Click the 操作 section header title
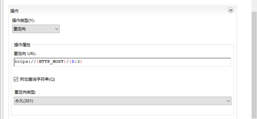The height and width of the screenshot is (119, 257). pos(14,11)
